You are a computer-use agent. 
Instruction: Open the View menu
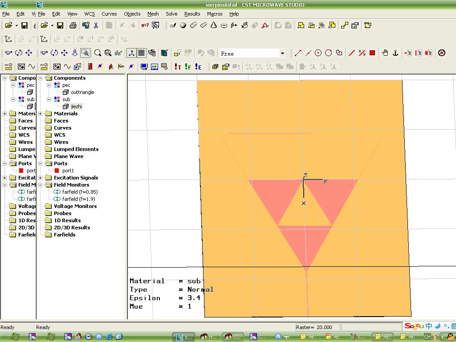(x=72, y=14)
